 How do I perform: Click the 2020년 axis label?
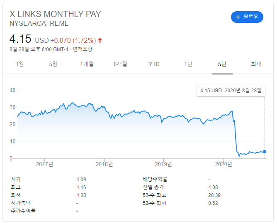pyautogui.click(x=224, y=164)
